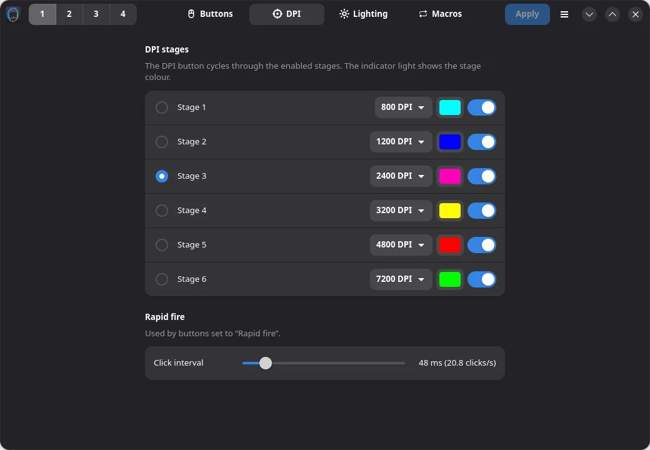Disable Stage 1 with its switch
Viewport: 650px width, 450px height.
click(x=482, y=107)
